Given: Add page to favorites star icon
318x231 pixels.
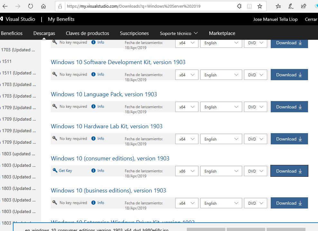Looking at the screenshot, I should click(259, 6).
